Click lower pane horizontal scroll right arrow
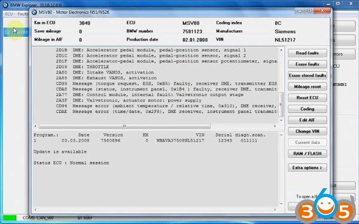359x224 pixels. pyautogui.click(x=275, y=210)
